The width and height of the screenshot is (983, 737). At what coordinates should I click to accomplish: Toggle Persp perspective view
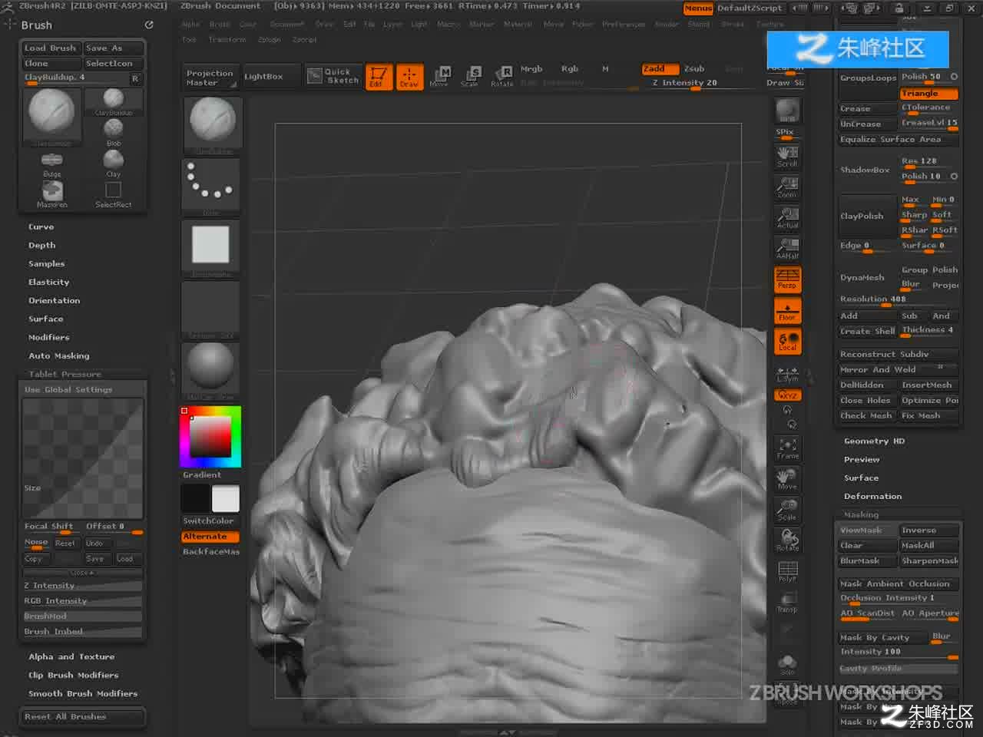click(x=787, y=279)
